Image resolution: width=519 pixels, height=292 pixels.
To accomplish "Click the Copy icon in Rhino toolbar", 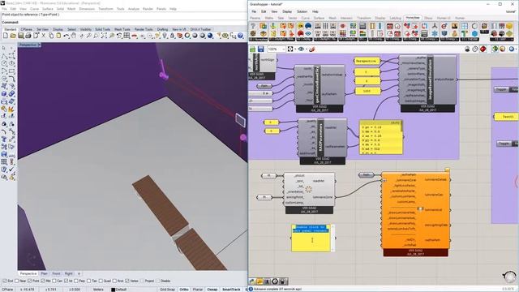I will coord(50,36).
